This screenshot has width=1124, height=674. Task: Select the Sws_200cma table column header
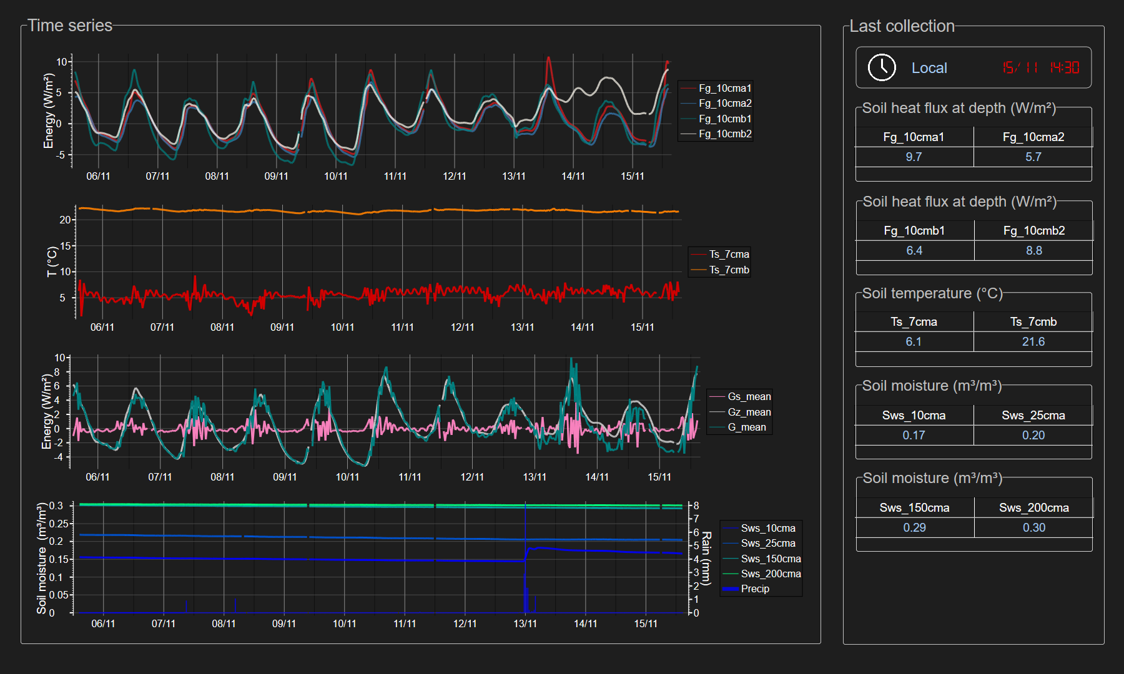(x=1033, y=507)
